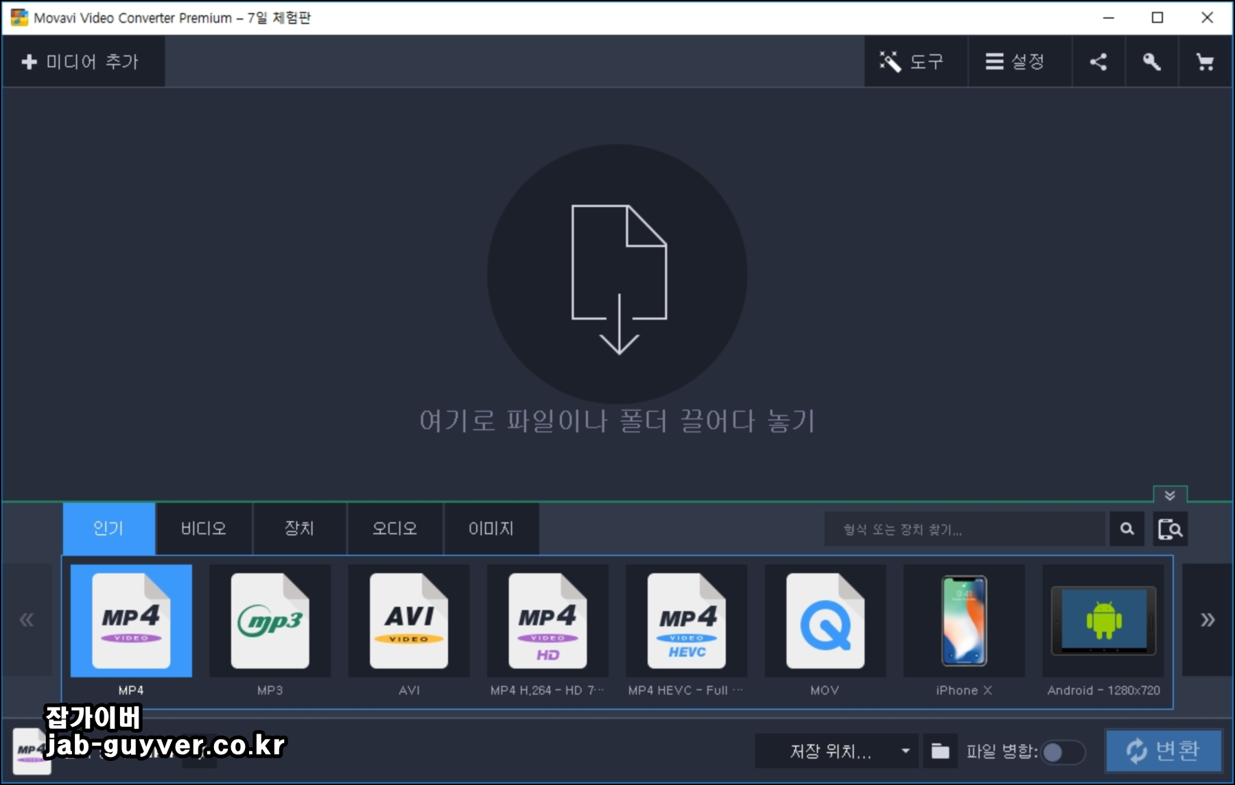
Task: Click the Movavi app icon in title bar
Action: click(x=19, y=17)
